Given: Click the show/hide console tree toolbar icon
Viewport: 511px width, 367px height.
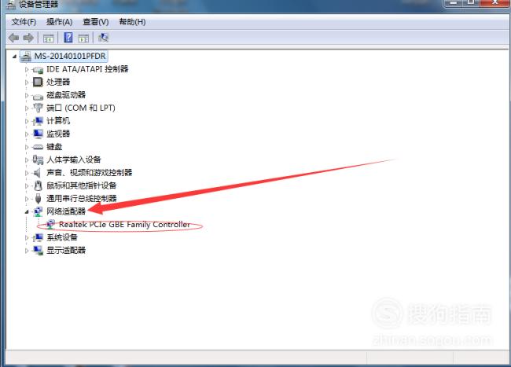Looking at the screenshot, I should click(49, 39).
